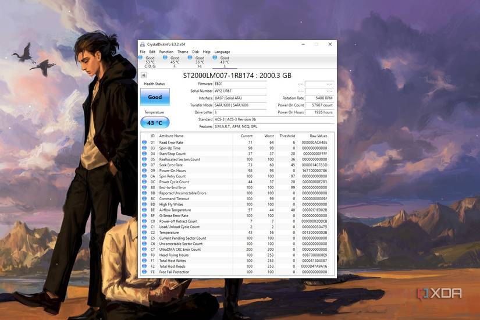Click status icon for Current Pending Sector Count
This screenshot has height=320, width=480.
tap(144, 238)
